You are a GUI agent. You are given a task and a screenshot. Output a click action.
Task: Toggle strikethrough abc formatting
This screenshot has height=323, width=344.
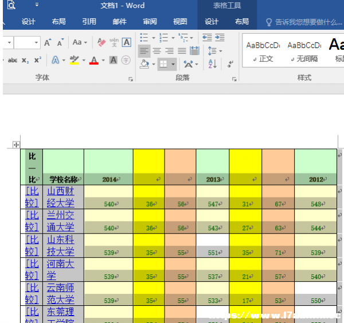point(13,60)
